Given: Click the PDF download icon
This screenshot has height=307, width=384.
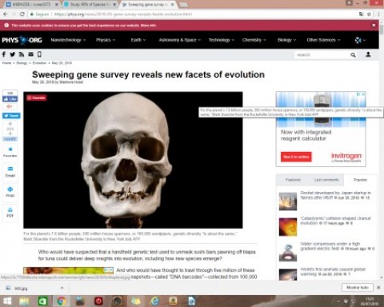Looking at the screenshot, I should 10,213.
